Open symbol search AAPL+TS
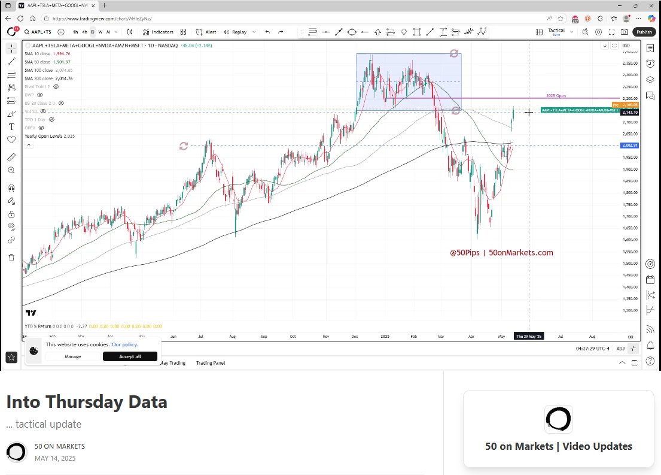 click(x=38, y=32)
